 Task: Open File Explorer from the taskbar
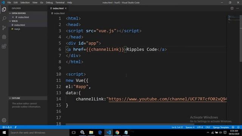coord(91,133)
